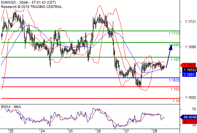Image resolution: width=197 pixels, height=133 pixels.
Task: Click the 1.1602 axis value
Action: (190, 97)
